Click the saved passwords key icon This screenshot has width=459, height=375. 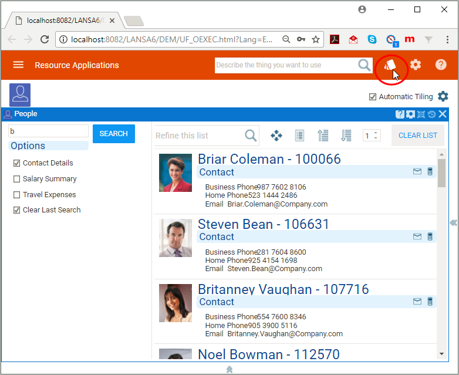(301, 39)
